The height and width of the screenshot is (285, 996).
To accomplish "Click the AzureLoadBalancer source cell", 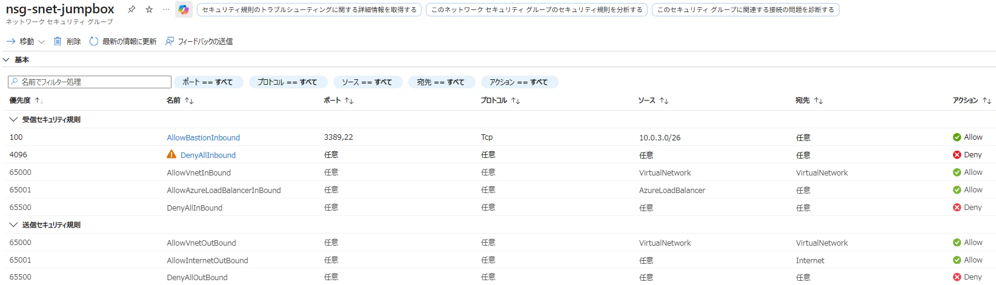I will tap(672, 191).
